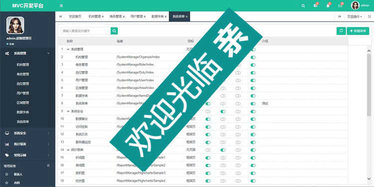Image resolution: width=374 pixels, height=187 pixels.
Task: Toggle the second switch in row 14 统计报表
Action: pyautogui.click(x=223, y=150)
